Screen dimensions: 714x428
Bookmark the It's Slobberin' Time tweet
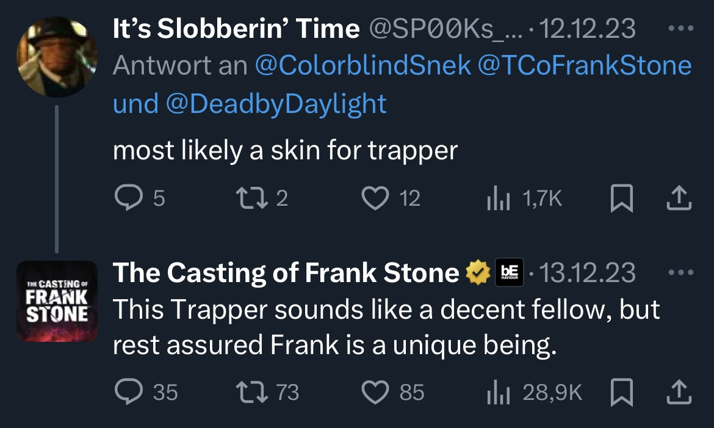coord(621,198)
